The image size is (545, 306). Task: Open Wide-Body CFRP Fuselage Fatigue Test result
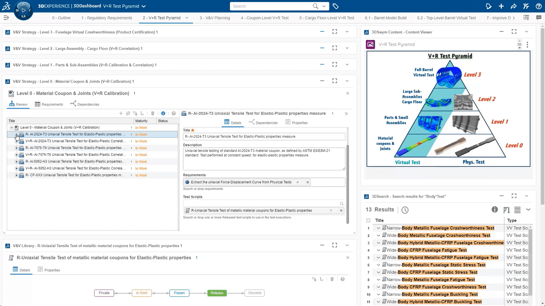click(432, 250)
